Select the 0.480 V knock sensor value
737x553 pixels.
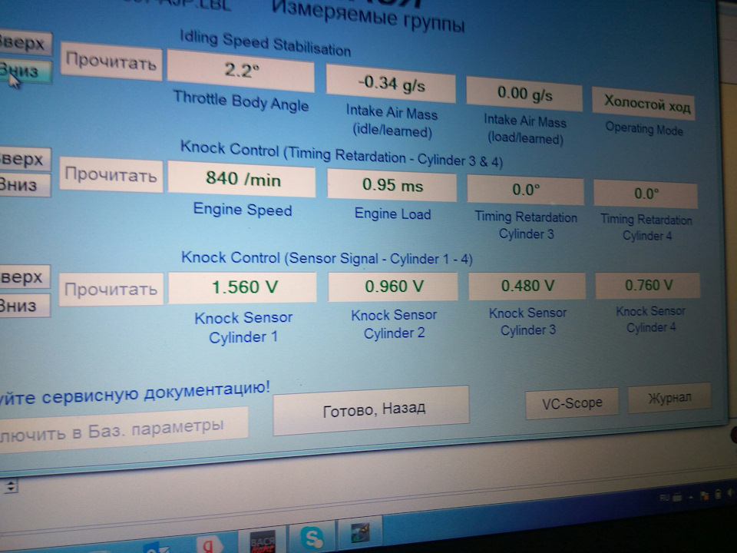click(527, 286)
